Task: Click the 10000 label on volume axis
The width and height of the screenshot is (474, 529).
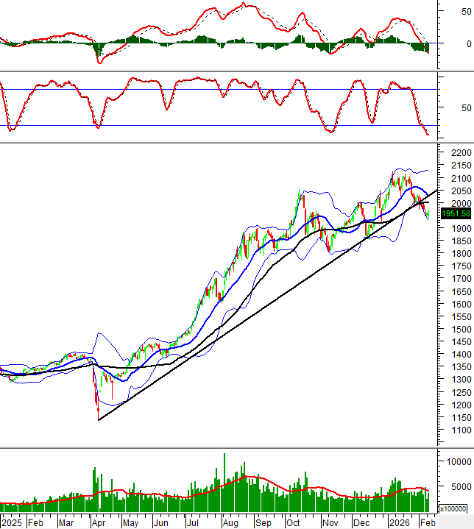Action: tap(458, 462)
